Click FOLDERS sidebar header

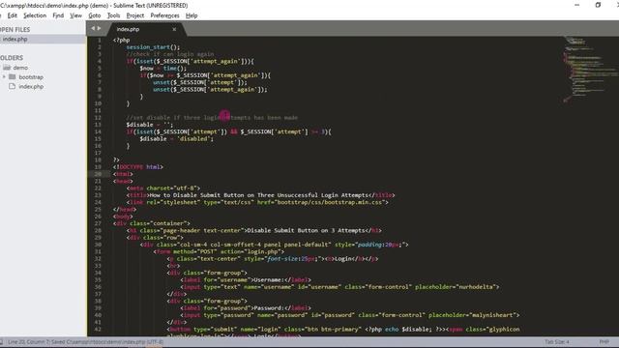(12, 58)
